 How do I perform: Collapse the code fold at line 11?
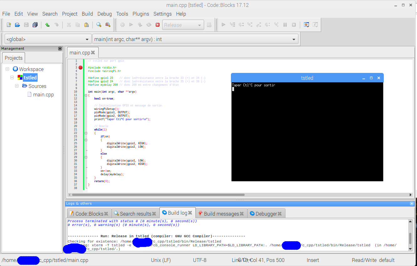tap(86, 95)
